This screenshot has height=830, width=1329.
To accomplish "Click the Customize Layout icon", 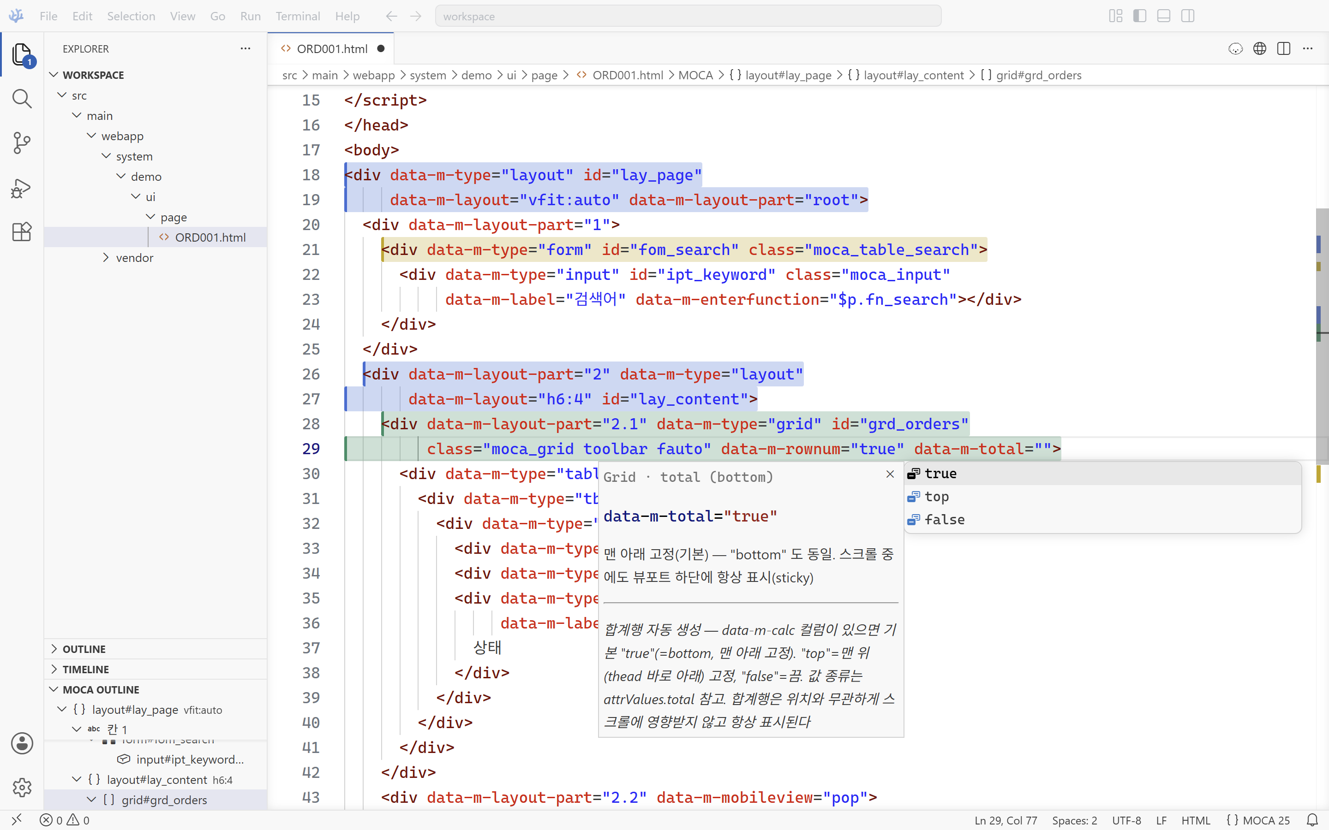I will coord(1116,16).
